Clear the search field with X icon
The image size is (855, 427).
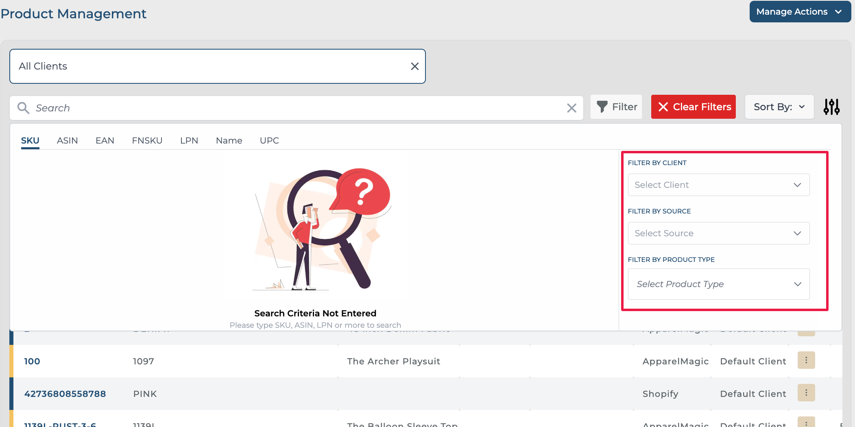pyautogui.click(x=571, y=108)
